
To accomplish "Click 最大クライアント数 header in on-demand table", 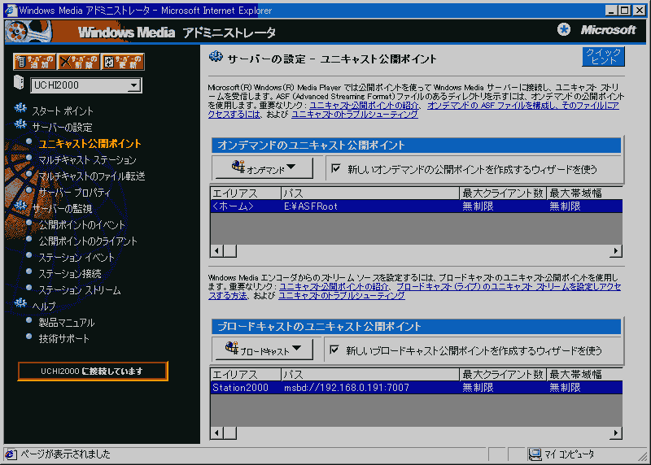I will point(503,193).
